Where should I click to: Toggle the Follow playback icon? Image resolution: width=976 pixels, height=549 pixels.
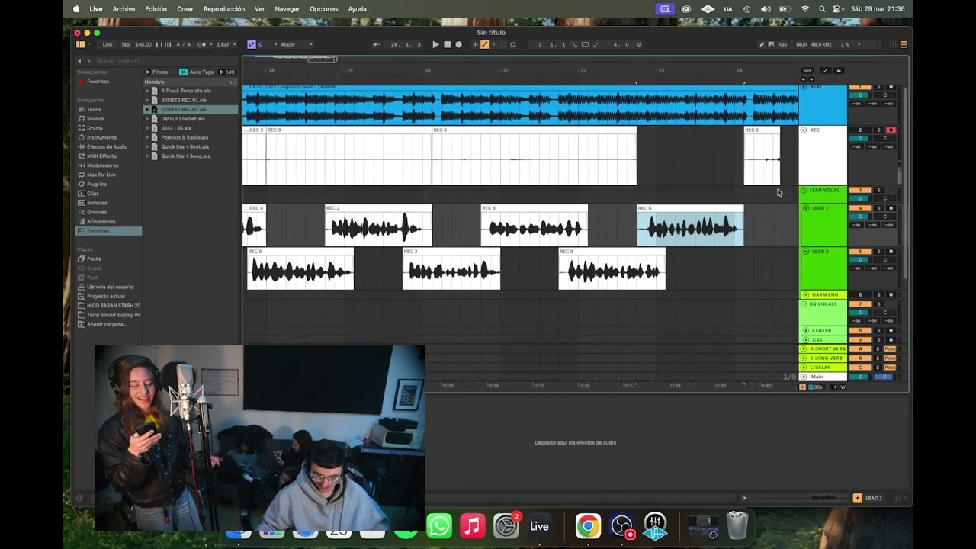click(x=376, y=44)
